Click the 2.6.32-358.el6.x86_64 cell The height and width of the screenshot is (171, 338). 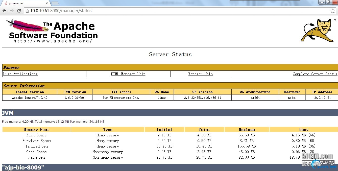(203, 98)
